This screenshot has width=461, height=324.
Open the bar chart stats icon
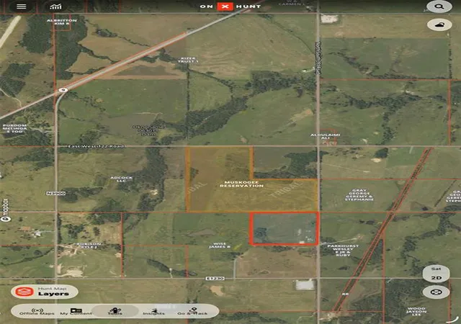click(x=55, y=6)
